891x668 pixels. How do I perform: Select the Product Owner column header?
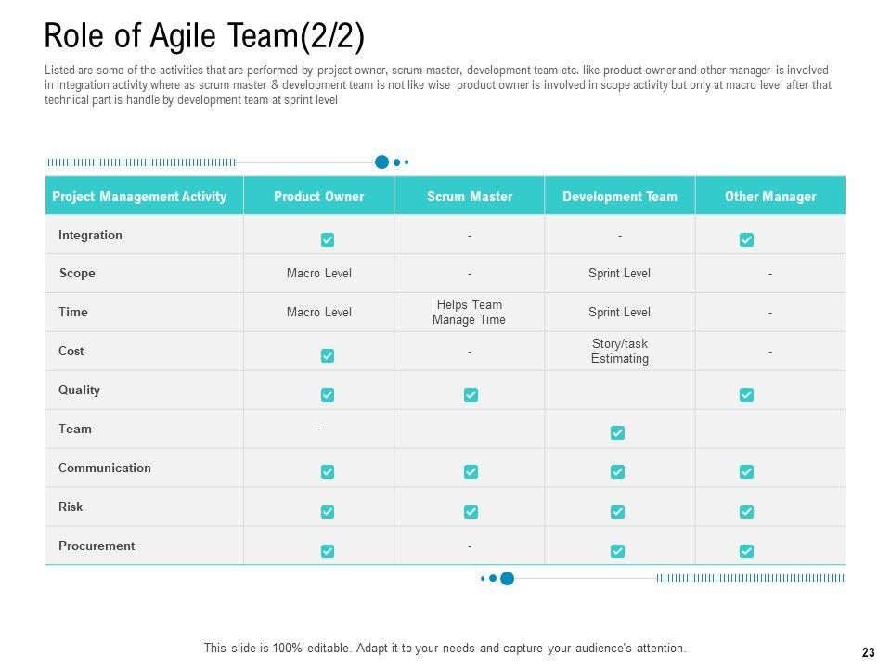pyautogui.click(x=319, y=197)
